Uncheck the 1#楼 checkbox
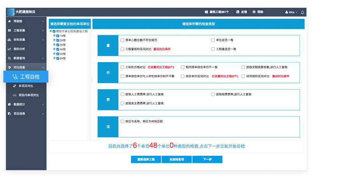Screen dimensions: 338x178 click(58, 36)
